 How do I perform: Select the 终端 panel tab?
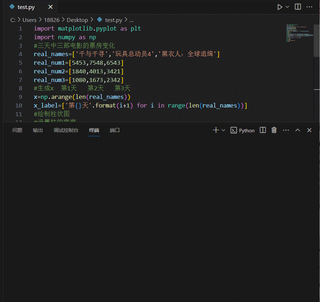(94, 130)
